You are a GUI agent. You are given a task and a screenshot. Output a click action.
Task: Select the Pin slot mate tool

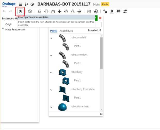coord(73,11)
